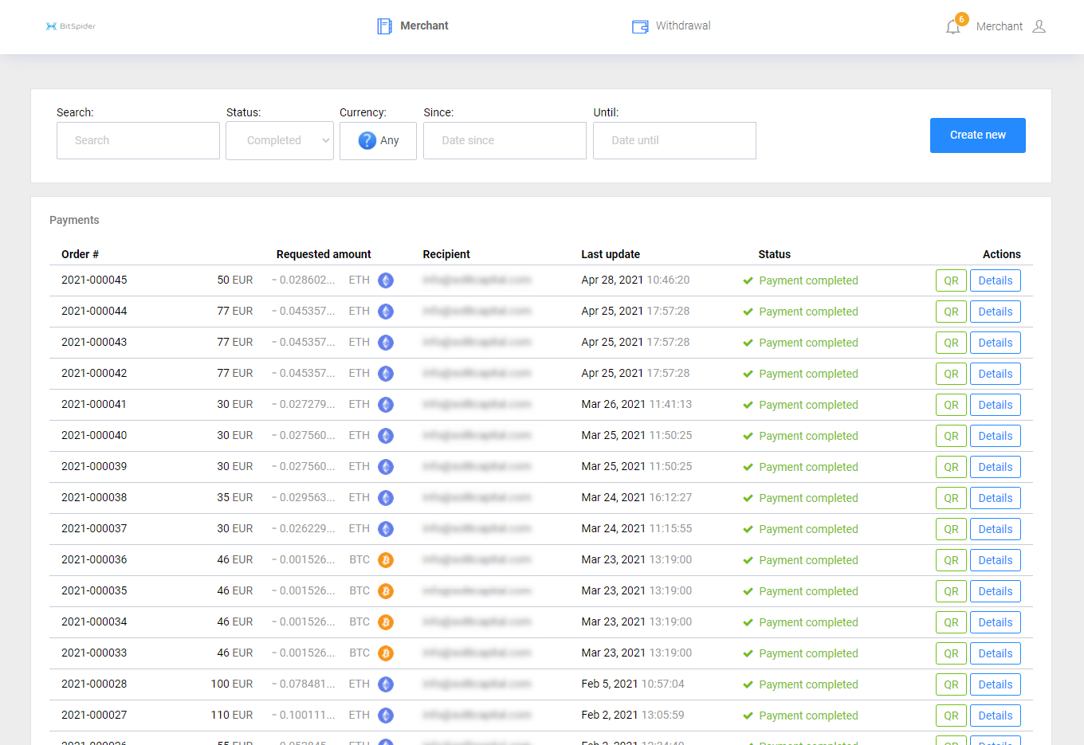This screenshot has height=745, width=1084.
Task: Click the user profile icon
Action: click(1039, 26)
